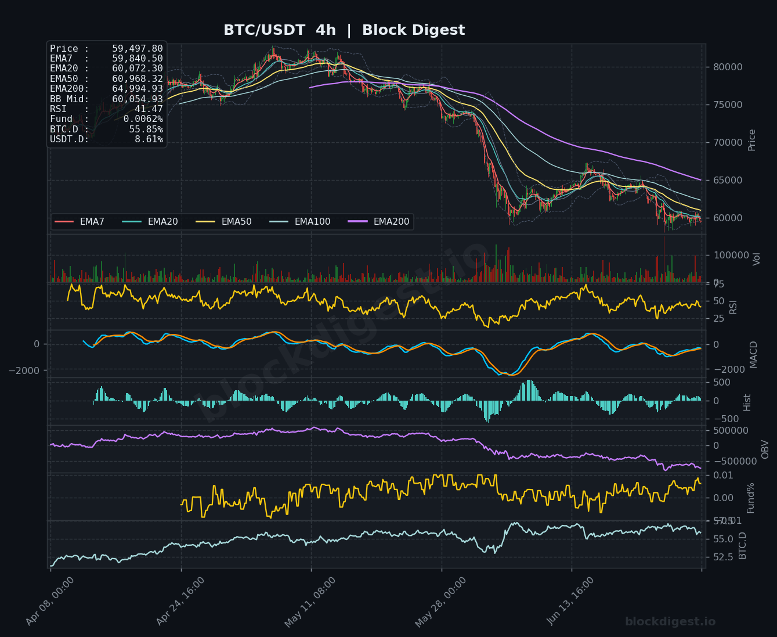Click the 55.0 BTC.D axis label

[722, 539]
